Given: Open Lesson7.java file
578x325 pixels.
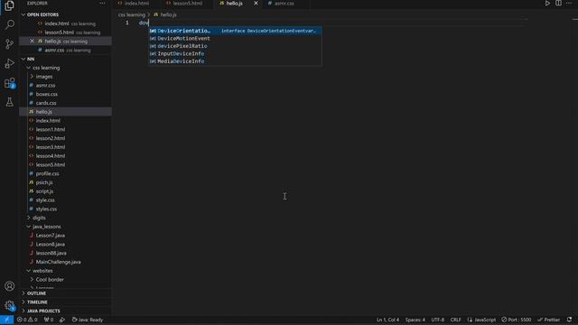Looking at the screenshot, I should [51, 235].
